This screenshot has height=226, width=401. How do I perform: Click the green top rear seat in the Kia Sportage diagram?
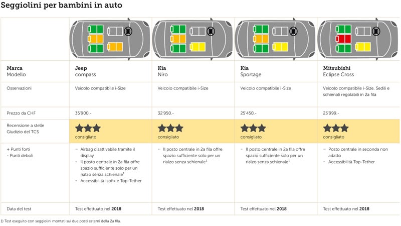[261, 29]
